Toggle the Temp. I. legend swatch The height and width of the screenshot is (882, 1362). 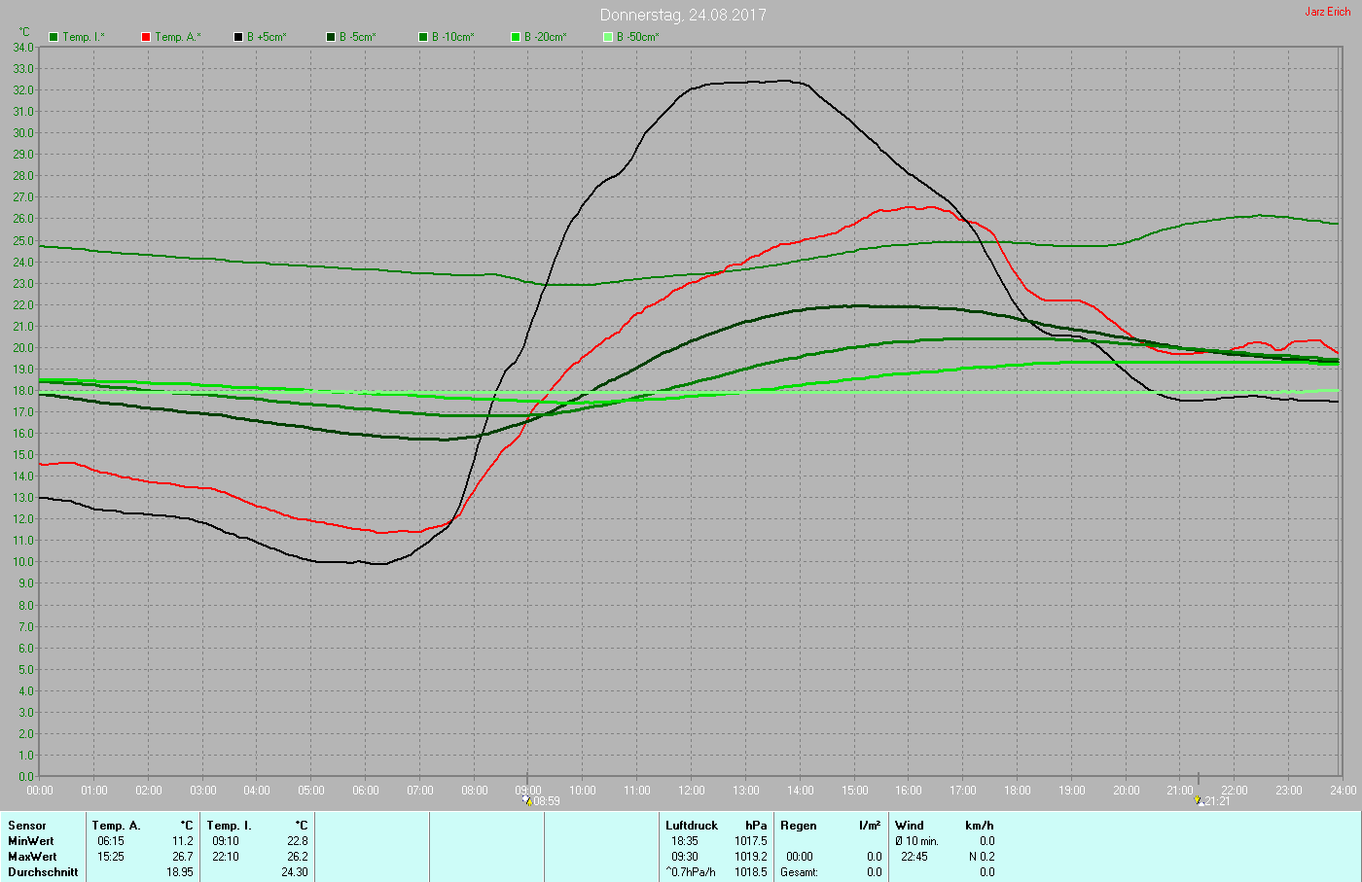coord(54,37)
